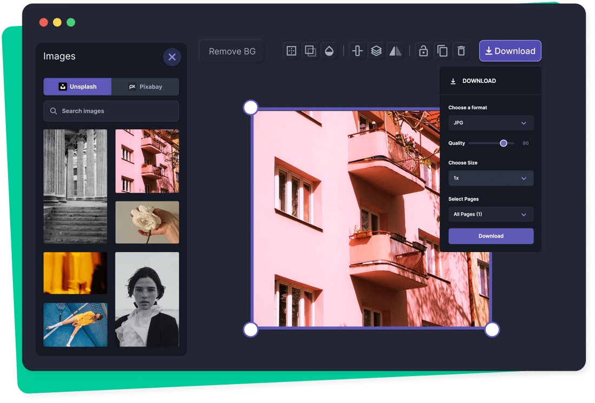Select the crop/frame tool in the toolbar

tap(291, 50)
